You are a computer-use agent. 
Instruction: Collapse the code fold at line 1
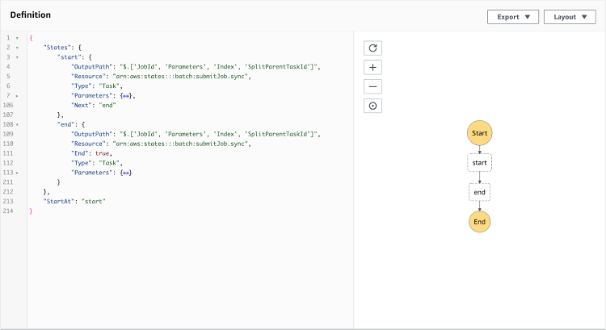tap(17, 38)
